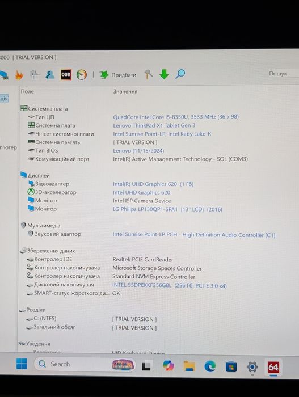This screenshot has height=397, width=299.
Task: Launch Microsoft Edge from the taskbar
Action: click(x=210, y=366)
